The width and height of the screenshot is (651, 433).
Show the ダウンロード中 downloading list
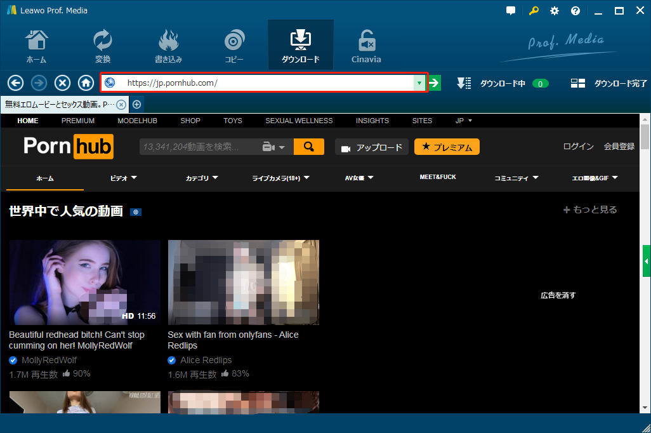pos(502,83)
